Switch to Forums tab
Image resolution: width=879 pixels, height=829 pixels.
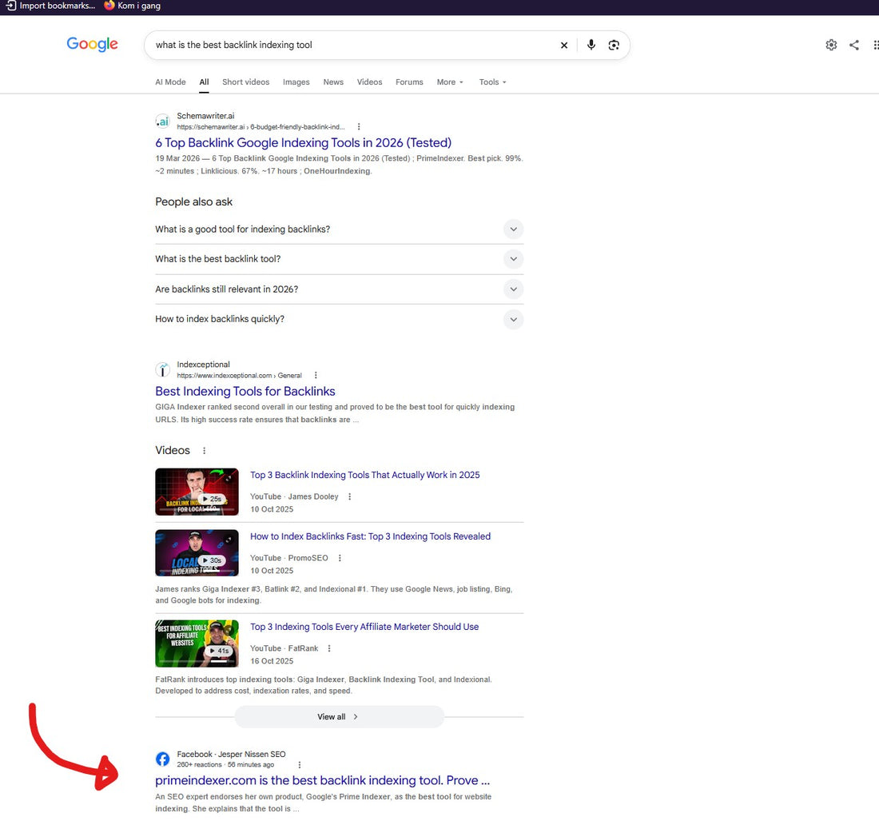[409, 82]
